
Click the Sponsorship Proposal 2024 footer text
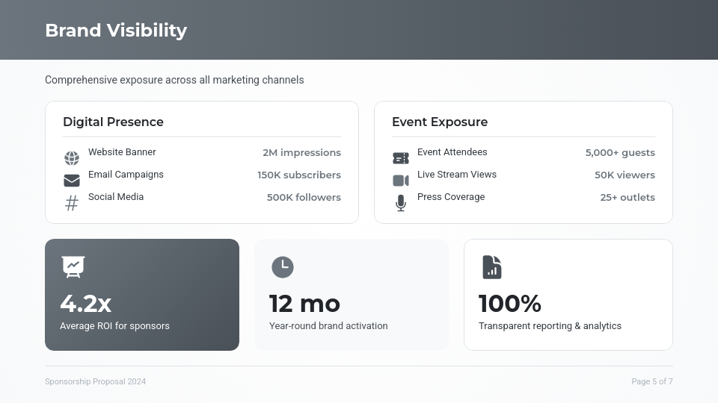pyautogui.click(x=95, y=381)
